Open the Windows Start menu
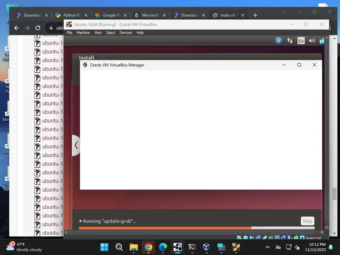This screenshot has height=255, width=340. pyautogui.click(x=104, y=247)
